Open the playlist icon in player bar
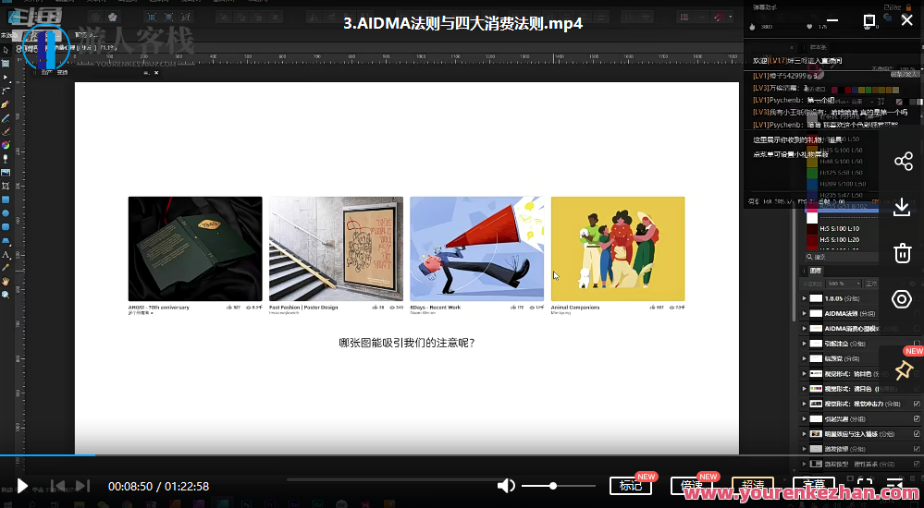The width and height of the screenshot is (924, 508). click(x=894, y=486)
